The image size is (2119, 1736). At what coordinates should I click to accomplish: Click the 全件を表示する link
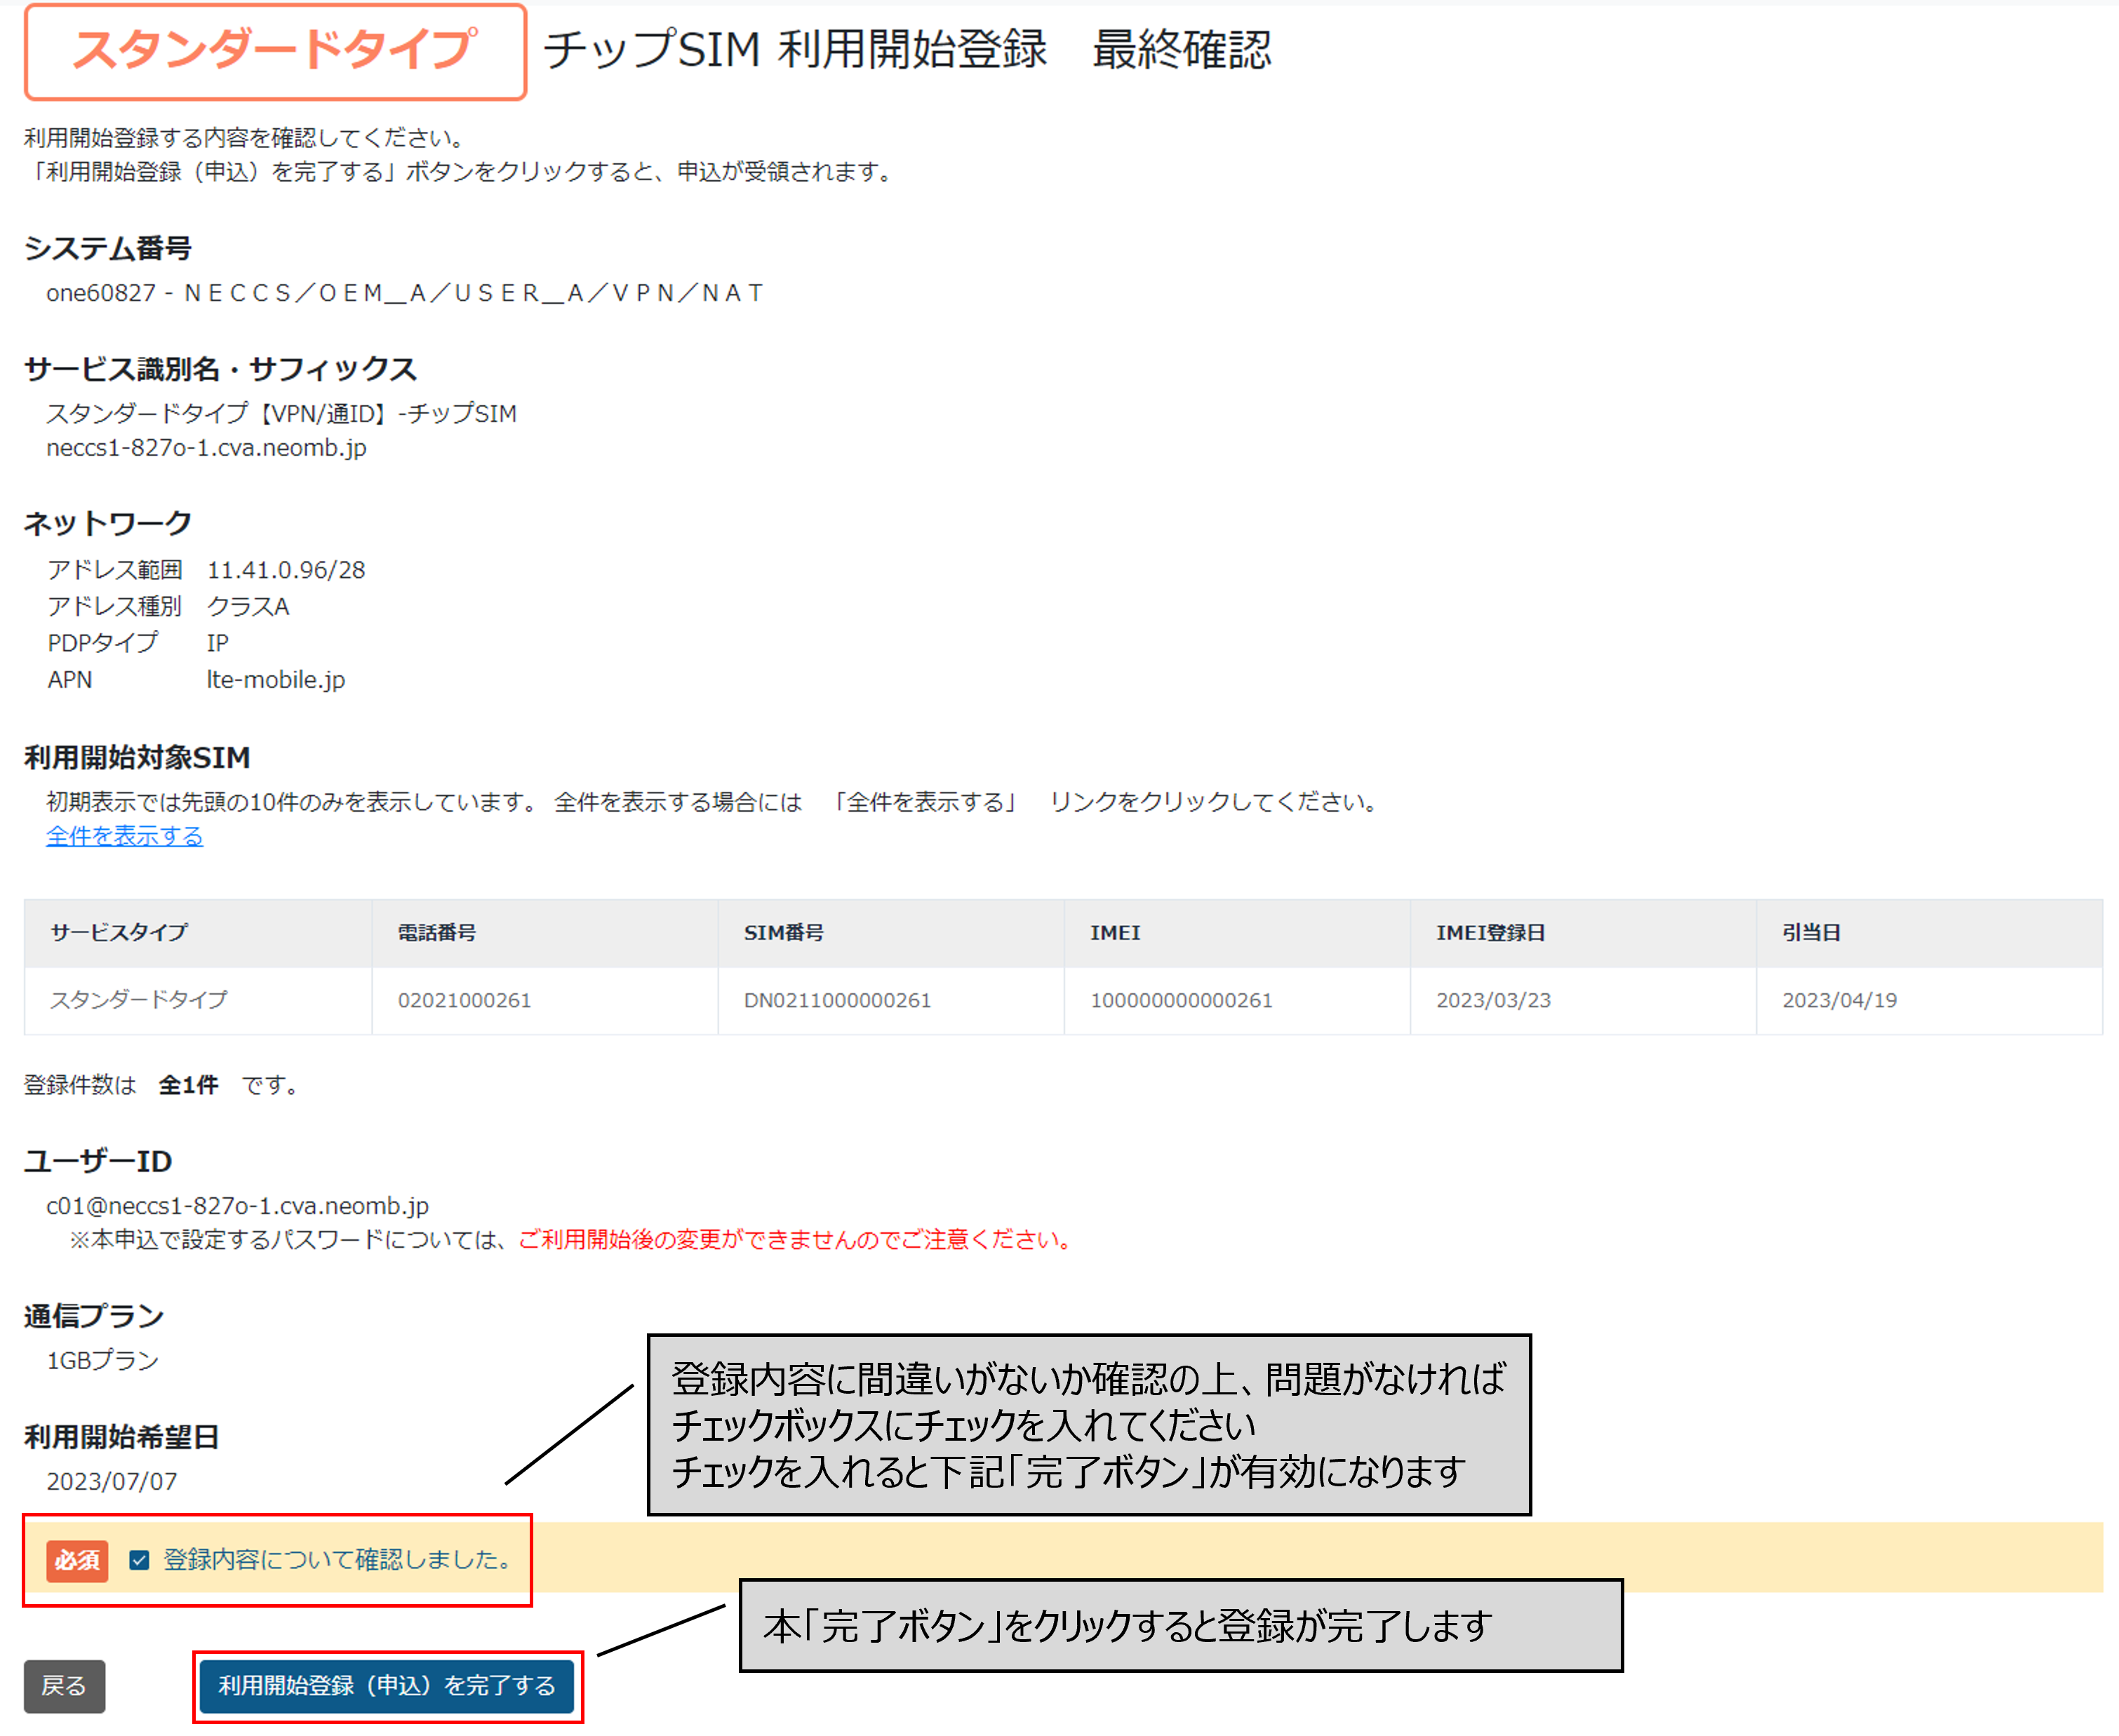pos(124,836)
